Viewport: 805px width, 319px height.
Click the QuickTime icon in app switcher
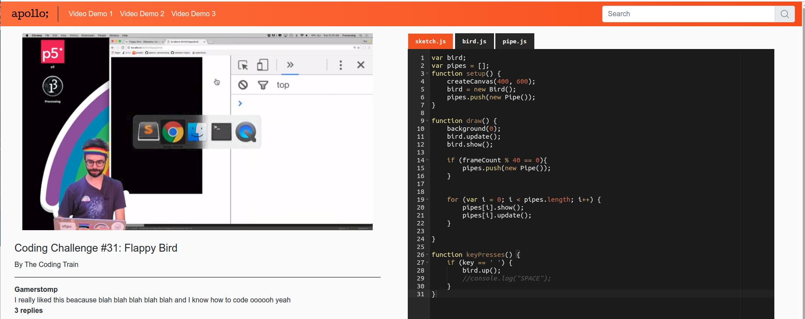tap(246, 132)
